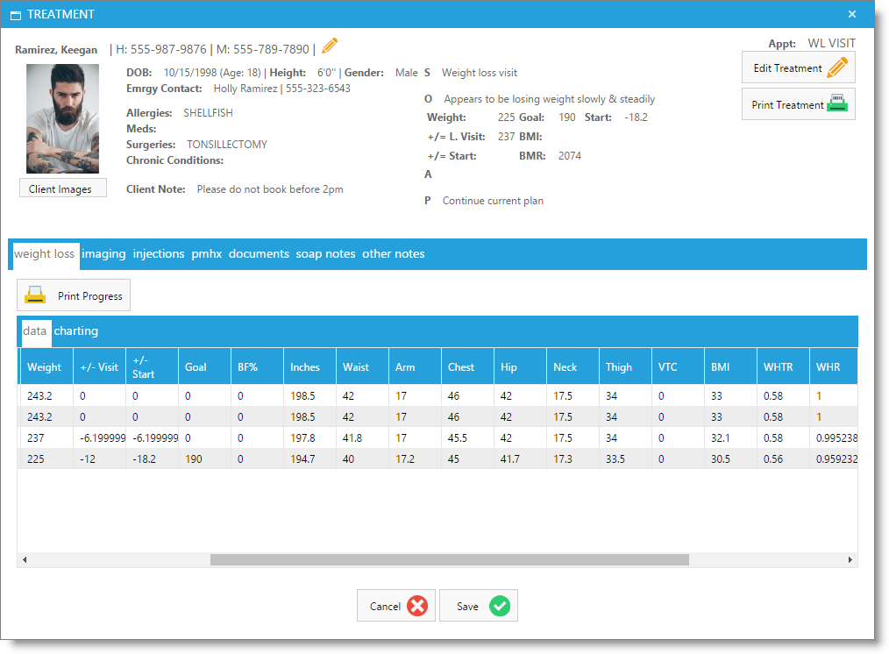This screenshot has height=654, width=889.
Task: Select the pmhx tab
Action: coord(206,254)
